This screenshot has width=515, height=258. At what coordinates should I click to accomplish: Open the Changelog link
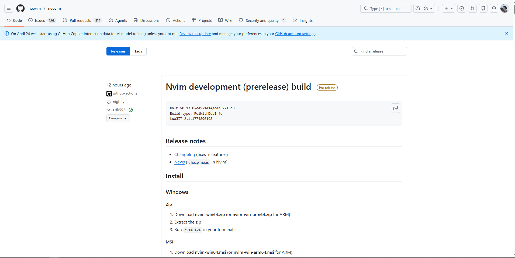(184, 154)
